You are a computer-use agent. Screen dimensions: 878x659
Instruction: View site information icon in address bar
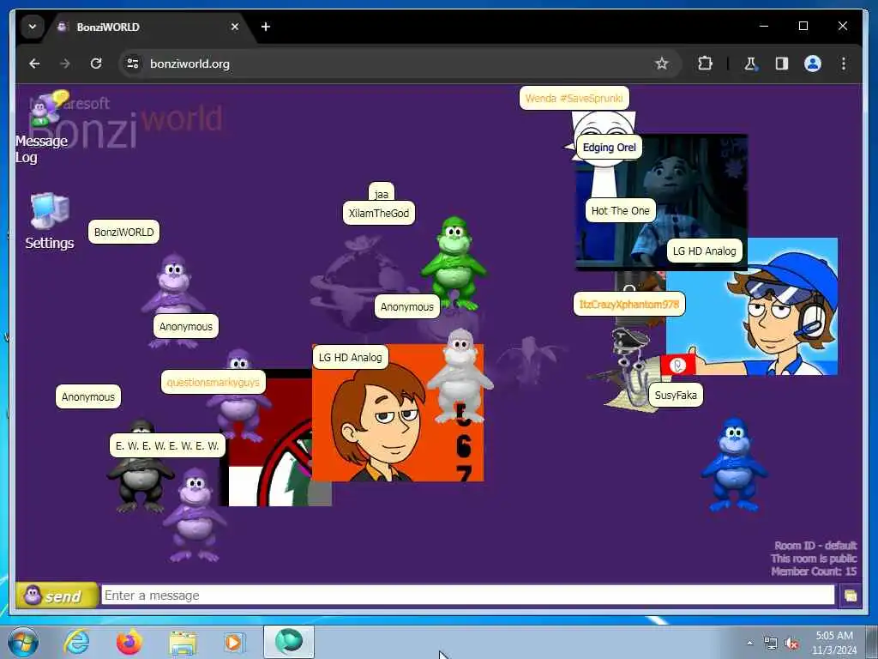click(x=133, y=63)
